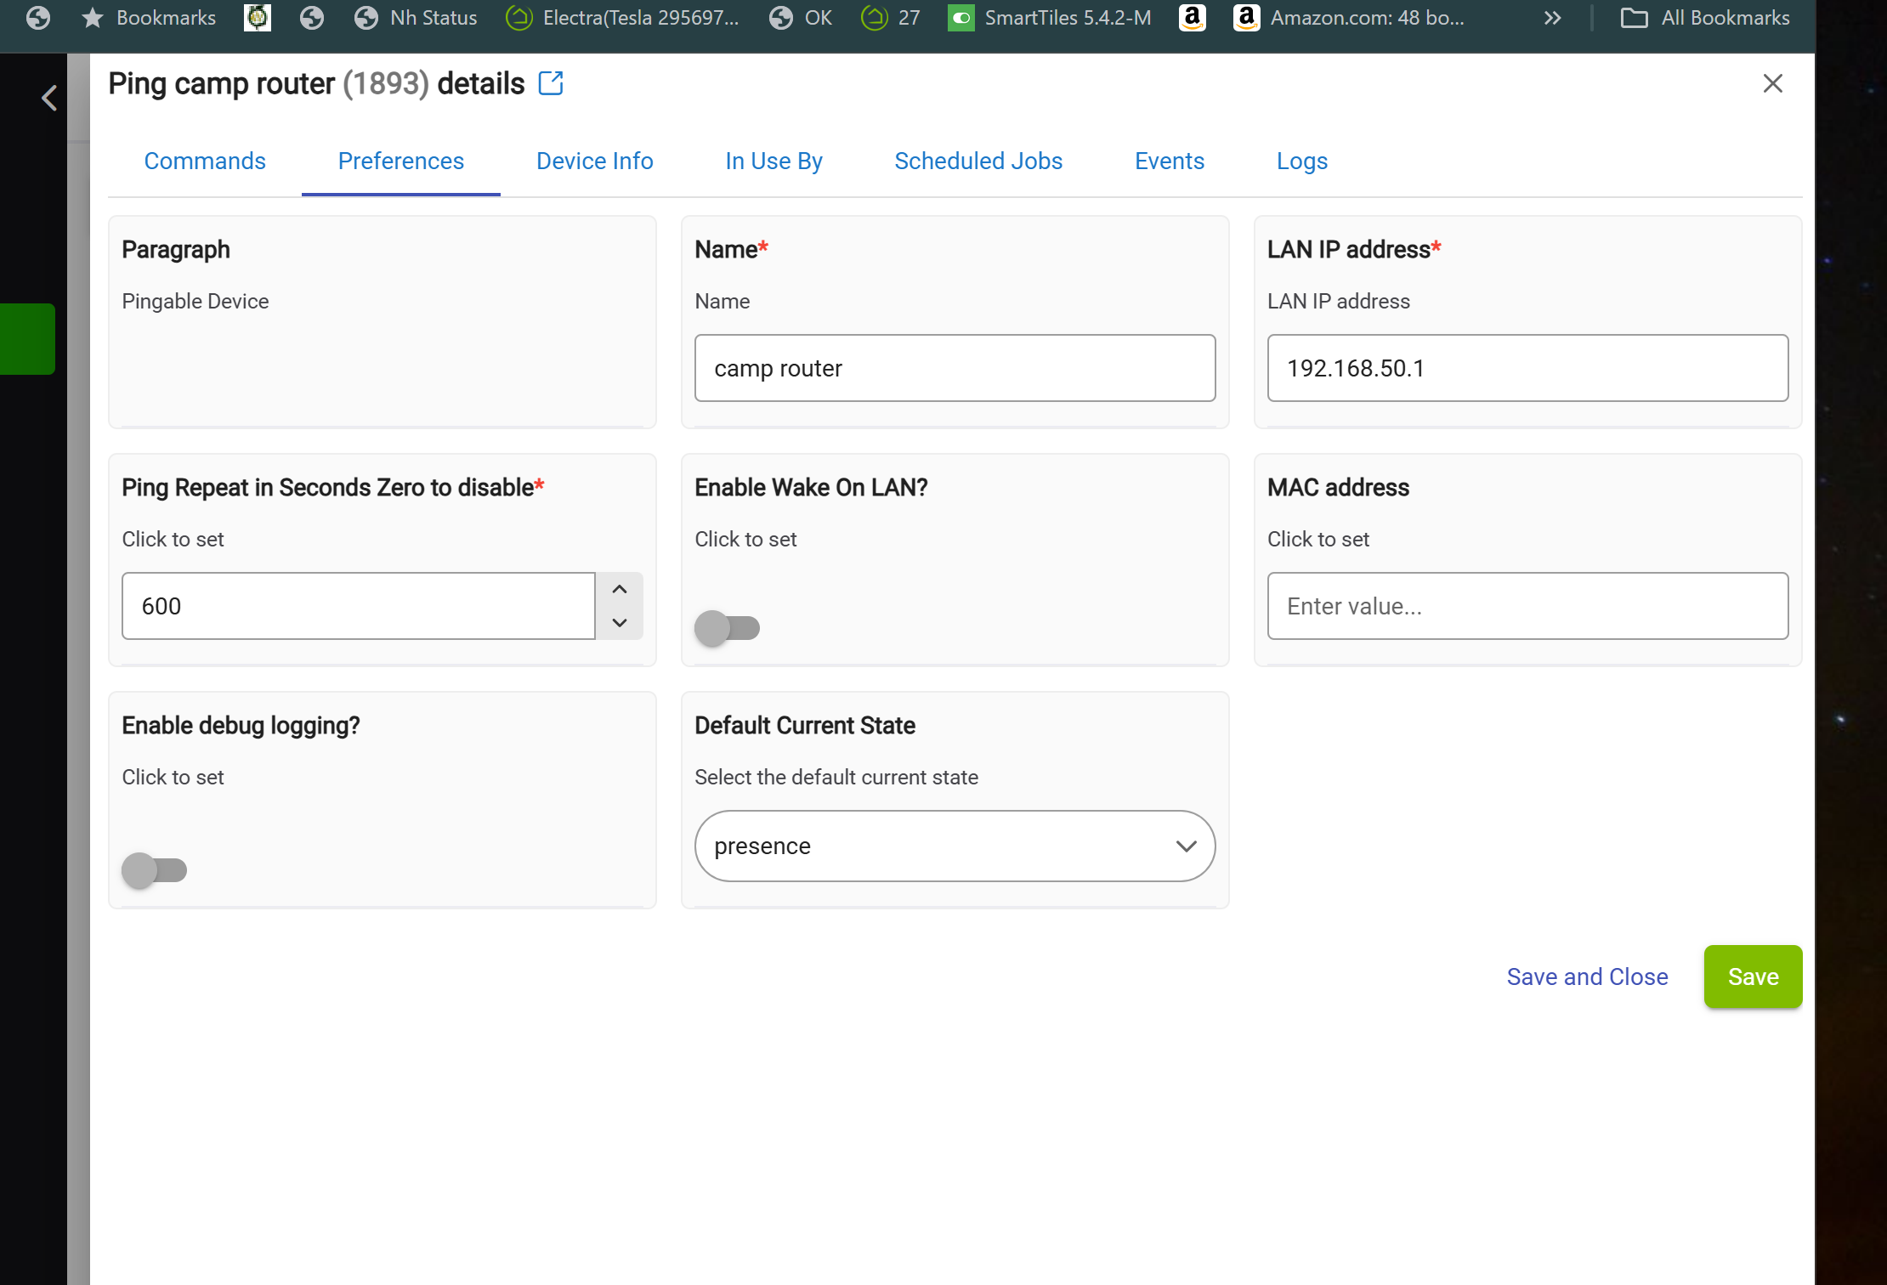The width and height of the screenshot is (1887, 1285).
Task: Open the All Bookmarks folder
Action: coord(1705,18)
